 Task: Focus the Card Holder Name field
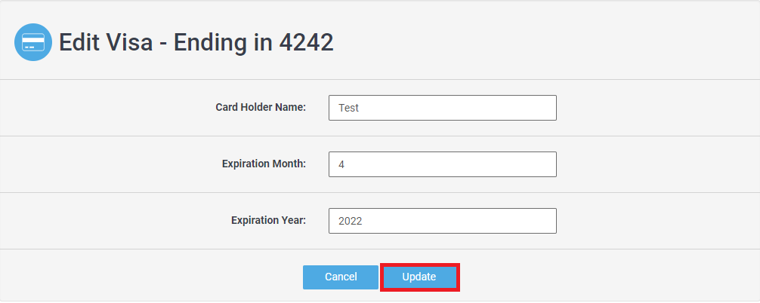point(442,108)
